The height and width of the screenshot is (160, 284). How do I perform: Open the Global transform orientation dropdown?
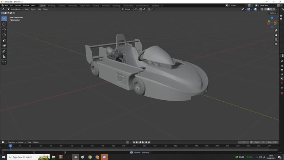[128, 9]
